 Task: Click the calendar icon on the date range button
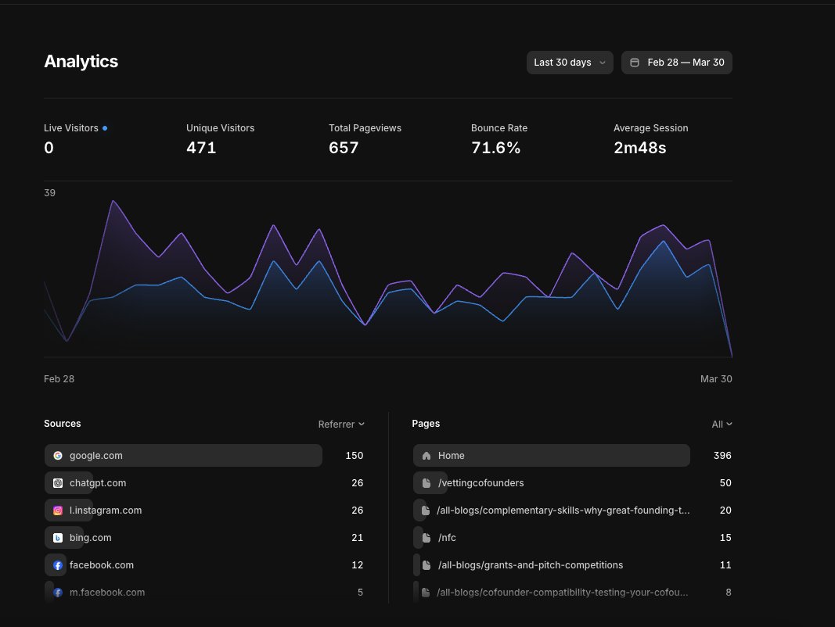634,63
